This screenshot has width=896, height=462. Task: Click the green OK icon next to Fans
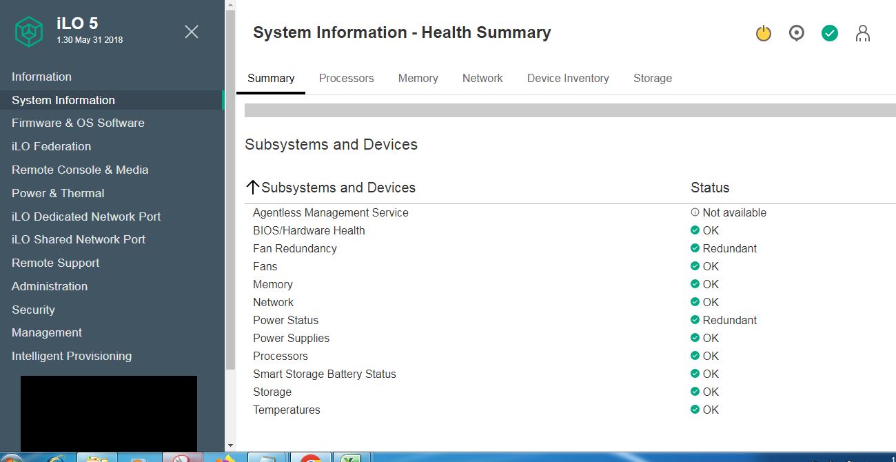click(695, 265)
